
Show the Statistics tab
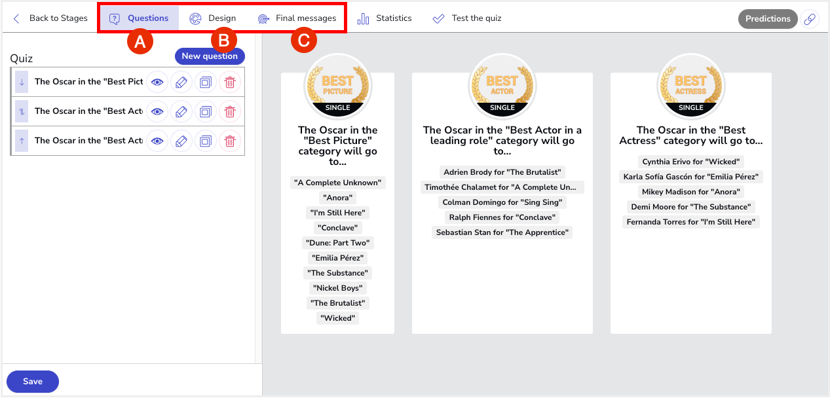(385, 18)
